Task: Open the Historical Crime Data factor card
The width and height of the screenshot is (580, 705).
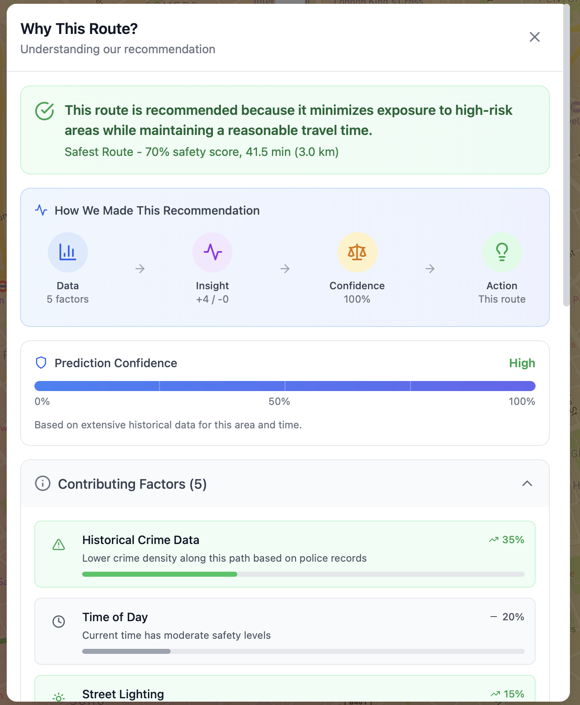Action: (285, 554)
